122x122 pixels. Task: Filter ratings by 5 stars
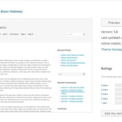104,85
